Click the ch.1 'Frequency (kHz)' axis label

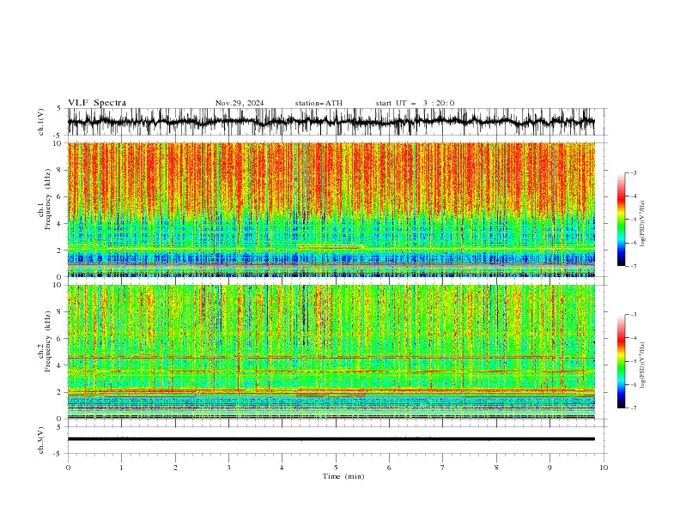[x=48, y=200]
